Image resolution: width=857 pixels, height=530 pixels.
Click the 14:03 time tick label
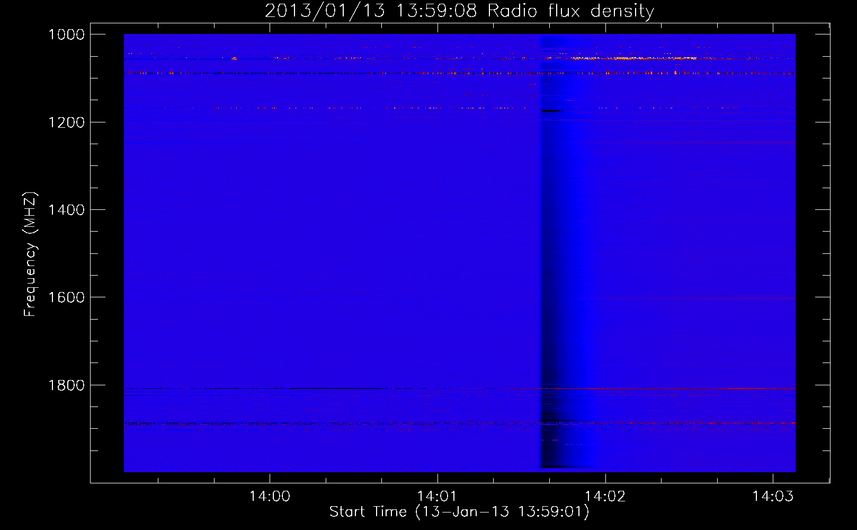(x=773, y=496)
